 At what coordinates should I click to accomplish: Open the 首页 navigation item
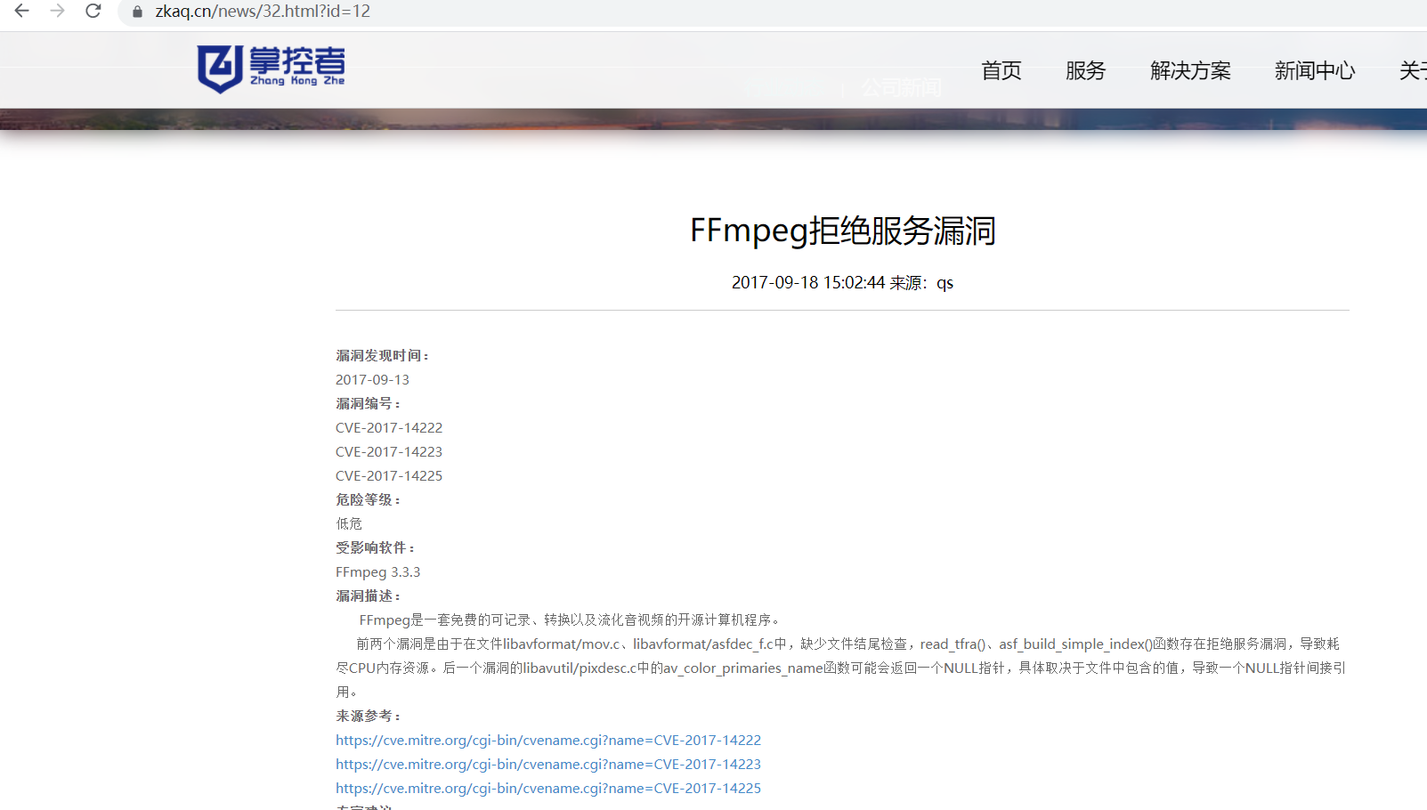1001,70
